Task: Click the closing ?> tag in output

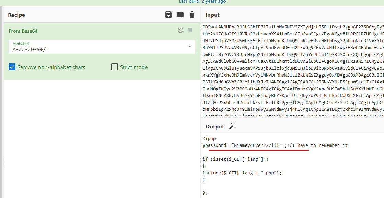Action: coord(205,193)
